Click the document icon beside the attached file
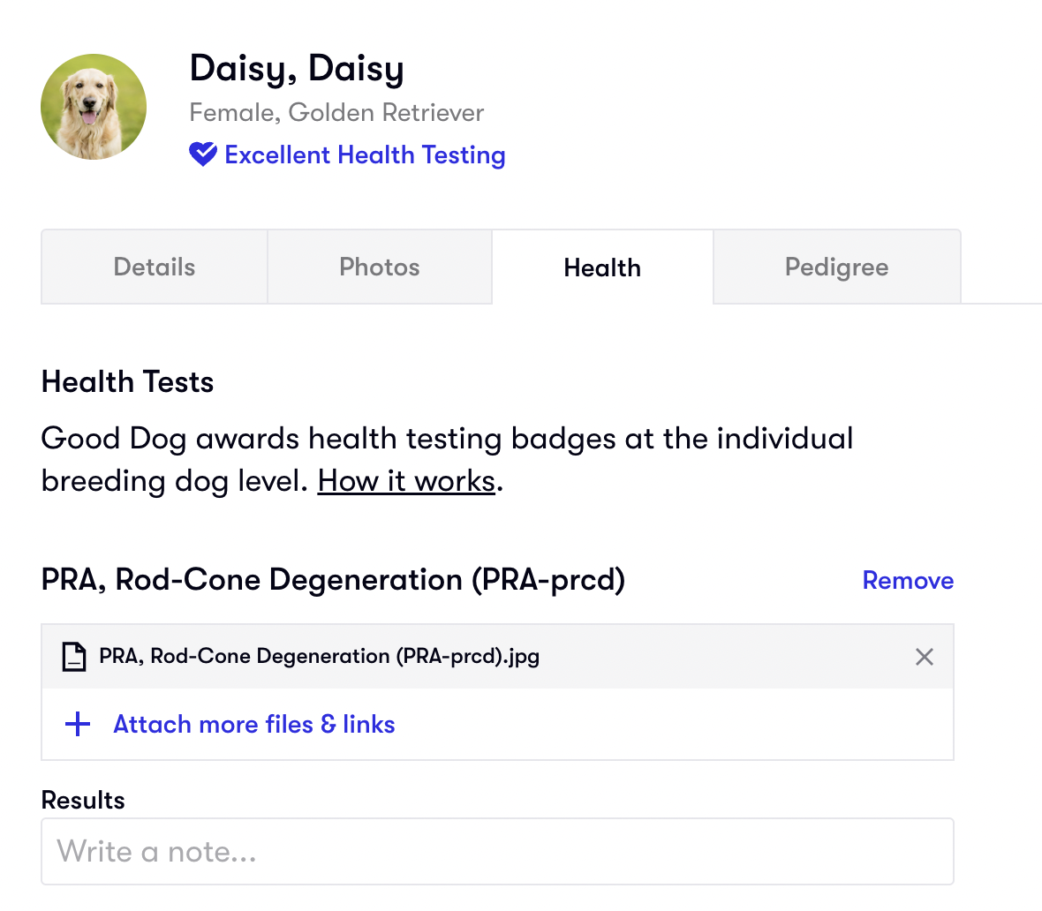Image resolution: width=1042 pixels, height=911 pixels. coord(74,657)
